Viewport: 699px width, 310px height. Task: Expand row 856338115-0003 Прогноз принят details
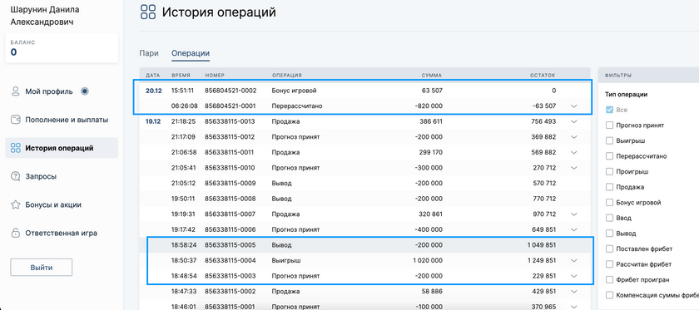pyautogui.click(x=573, y=276)
